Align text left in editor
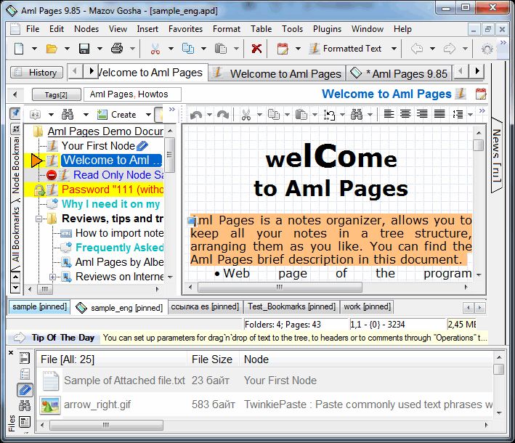This screenshot has width=515, height=443. 389,114
